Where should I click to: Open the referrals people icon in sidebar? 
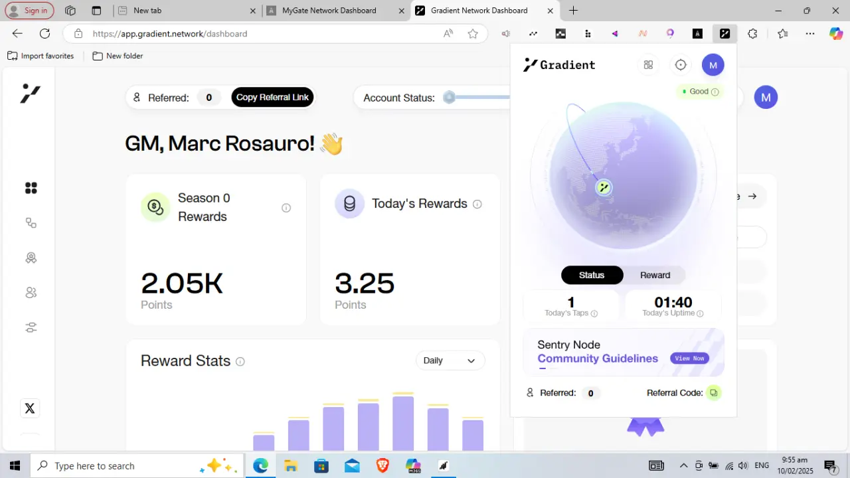coord(31,293)
